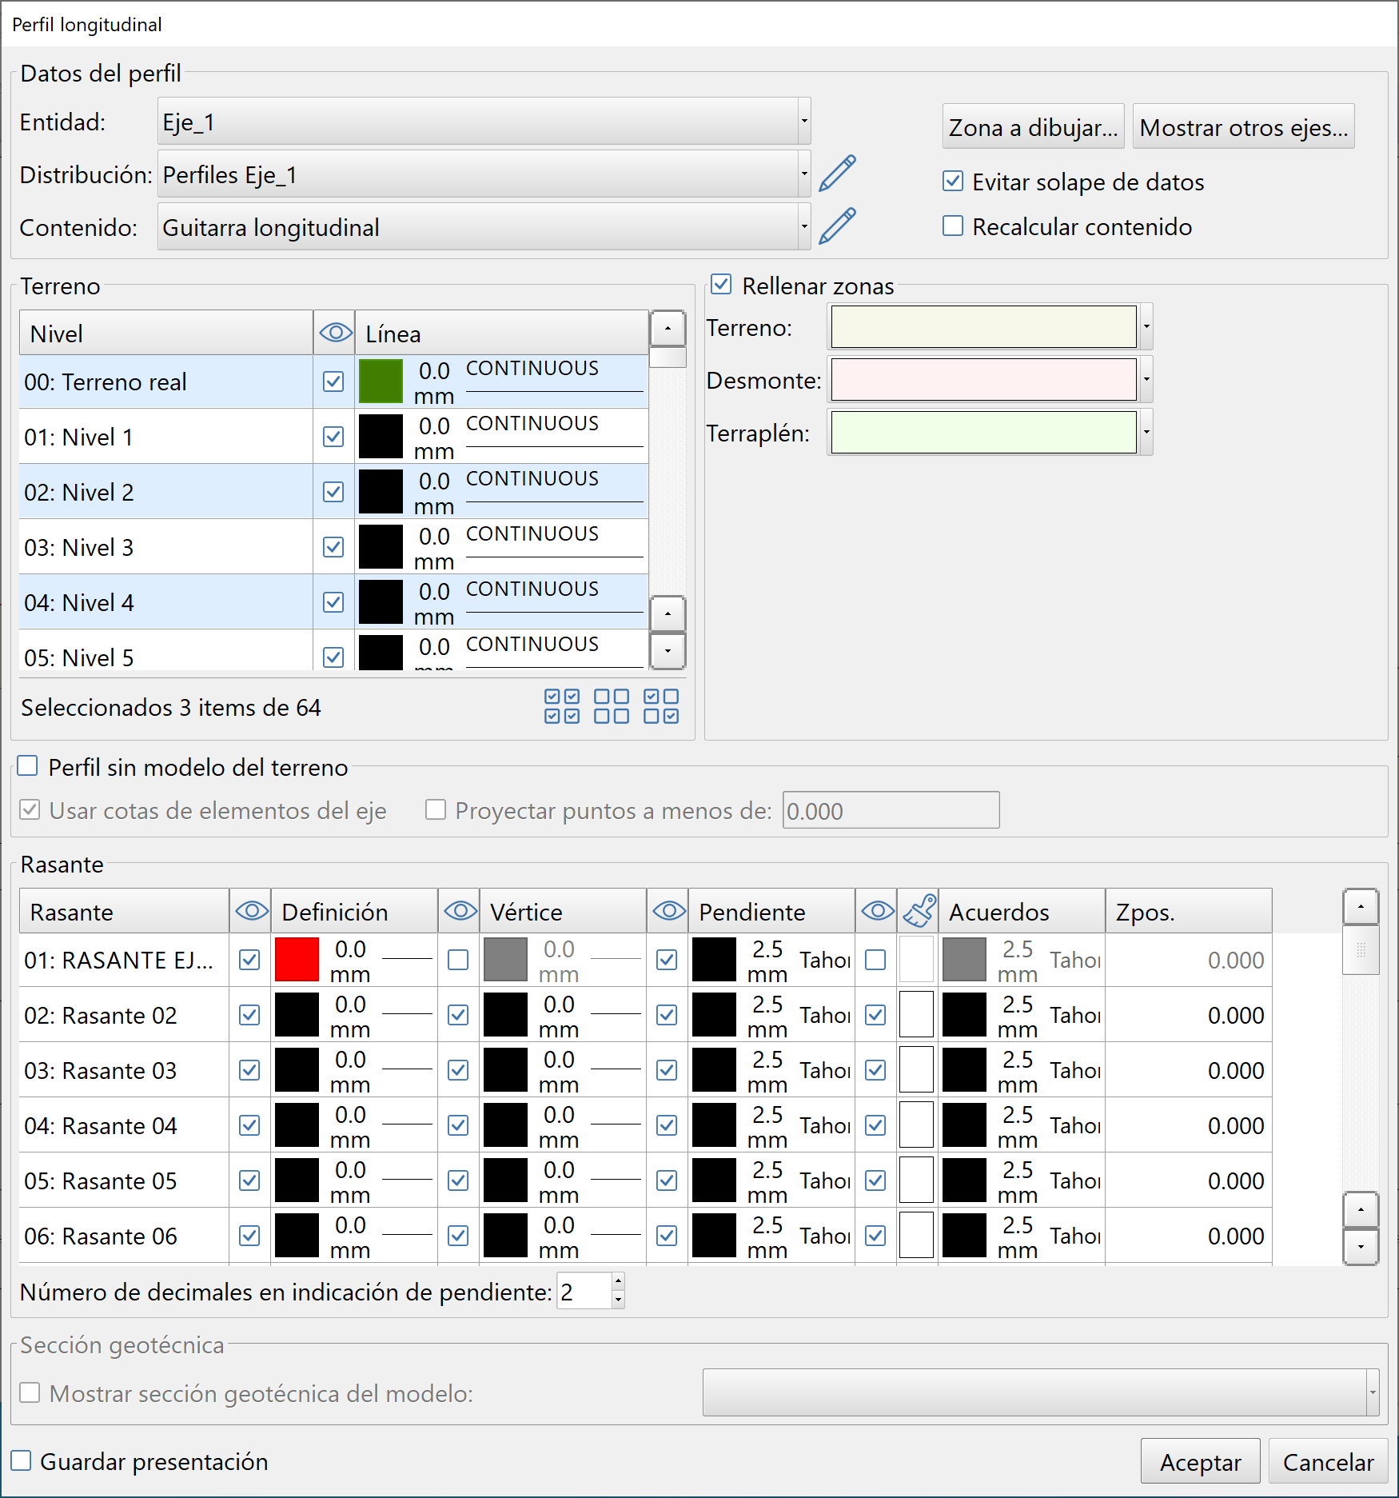1399x1498 pixels.
Task: Click the Zona a dibujar button
Action: [x=1033, y=127]
